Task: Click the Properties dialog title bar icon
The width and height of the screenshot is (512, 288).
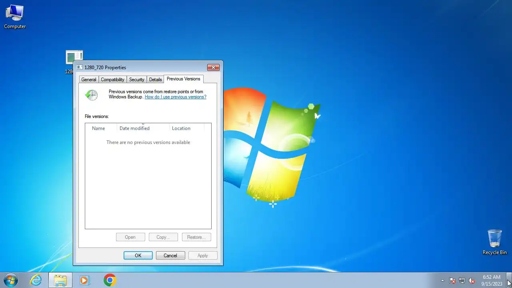Action: pos(80,68)
